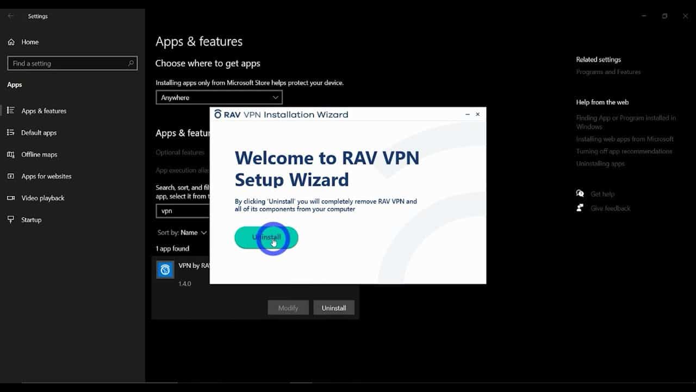Click the Uninstall button in RAV VPN wizard

pos(266,237)
